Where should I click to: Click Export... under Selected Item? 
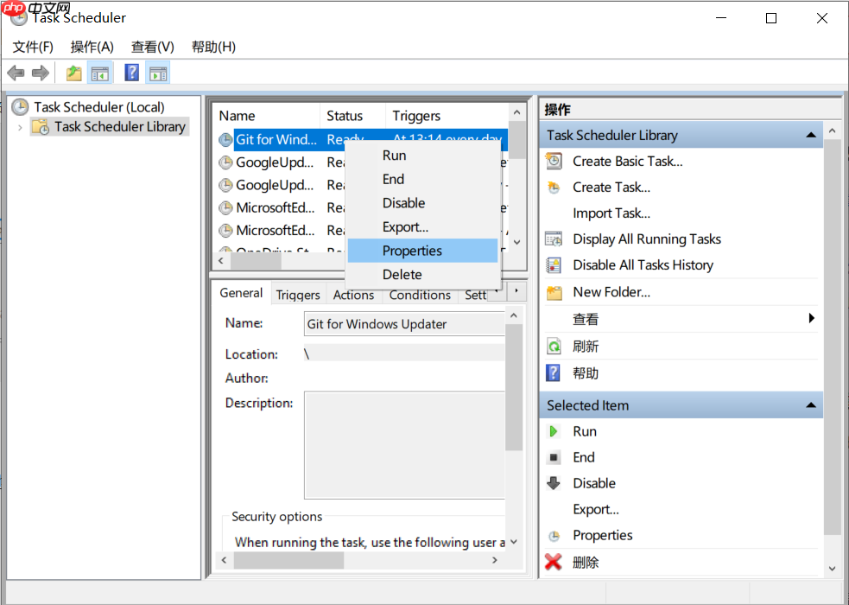coord(596,509)
